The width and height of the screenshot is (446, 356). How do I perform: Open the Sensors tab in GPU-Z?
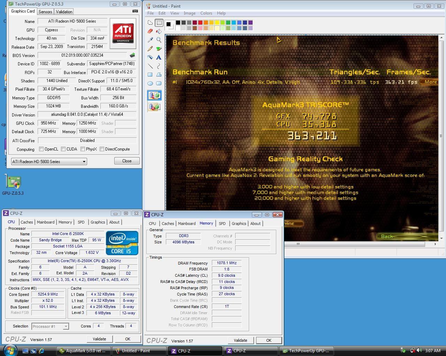45,11
